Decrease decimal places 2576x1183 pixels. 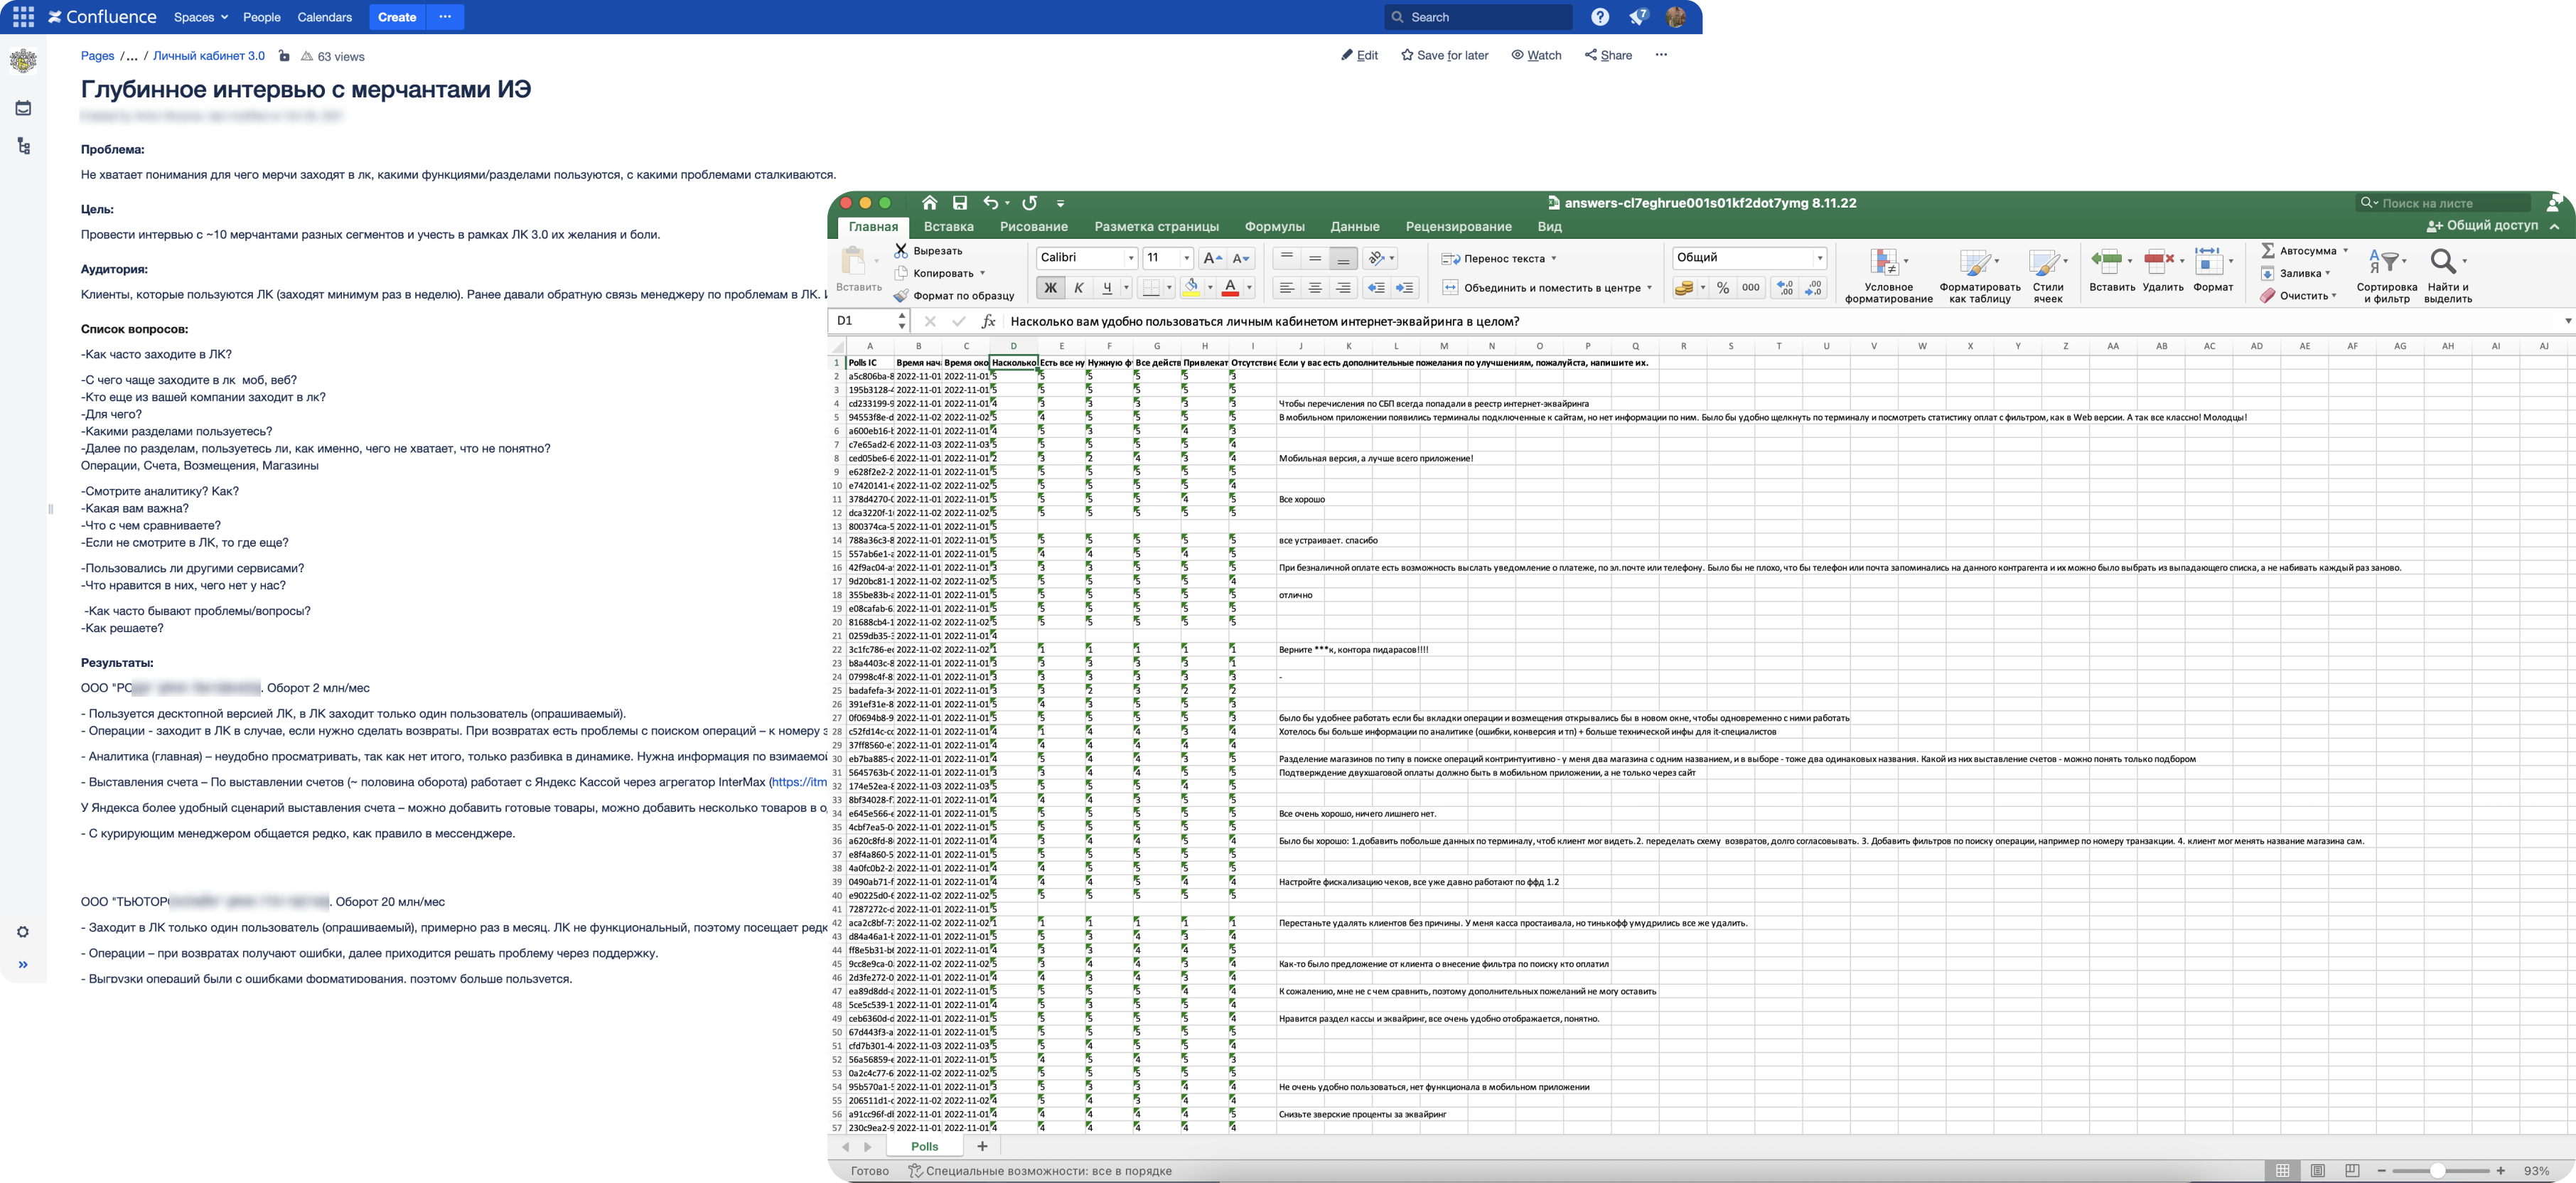(1814, 288)
